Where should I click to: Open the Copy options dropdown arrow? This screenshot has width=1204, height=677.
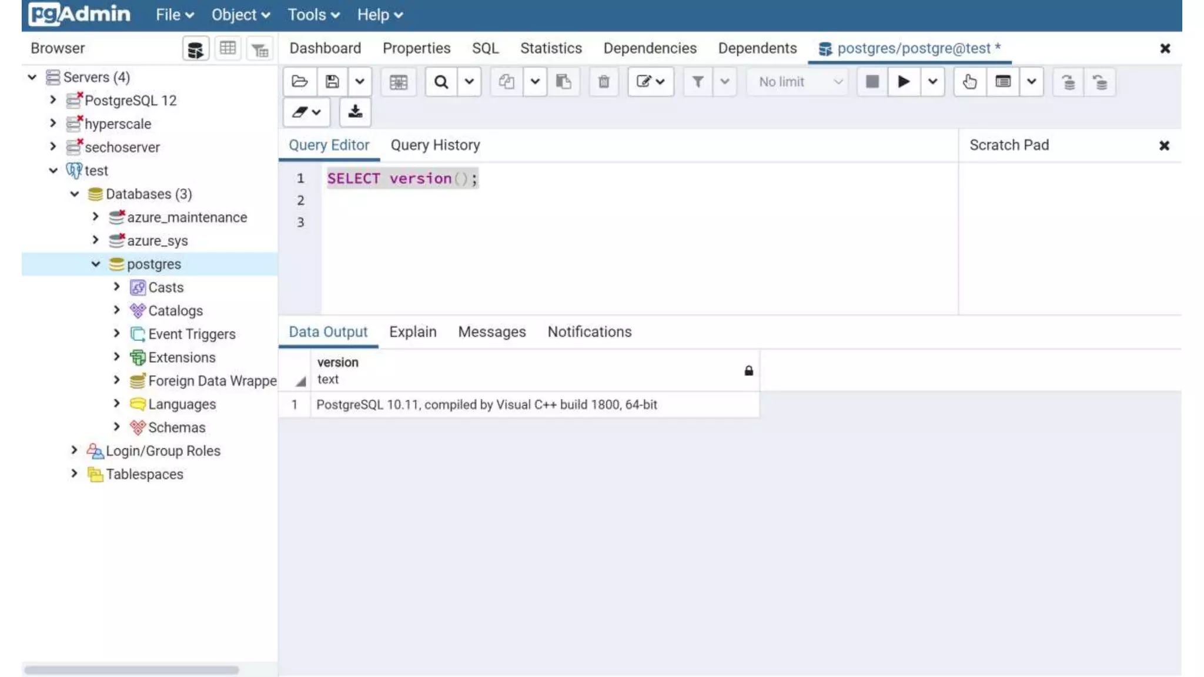pos(535,82)
